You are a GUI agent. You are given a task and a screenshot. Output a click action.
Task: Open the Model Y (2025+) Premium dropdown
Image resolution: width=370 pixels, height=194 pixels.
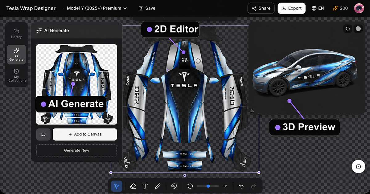pyautogui.click(x=97, y=8)
